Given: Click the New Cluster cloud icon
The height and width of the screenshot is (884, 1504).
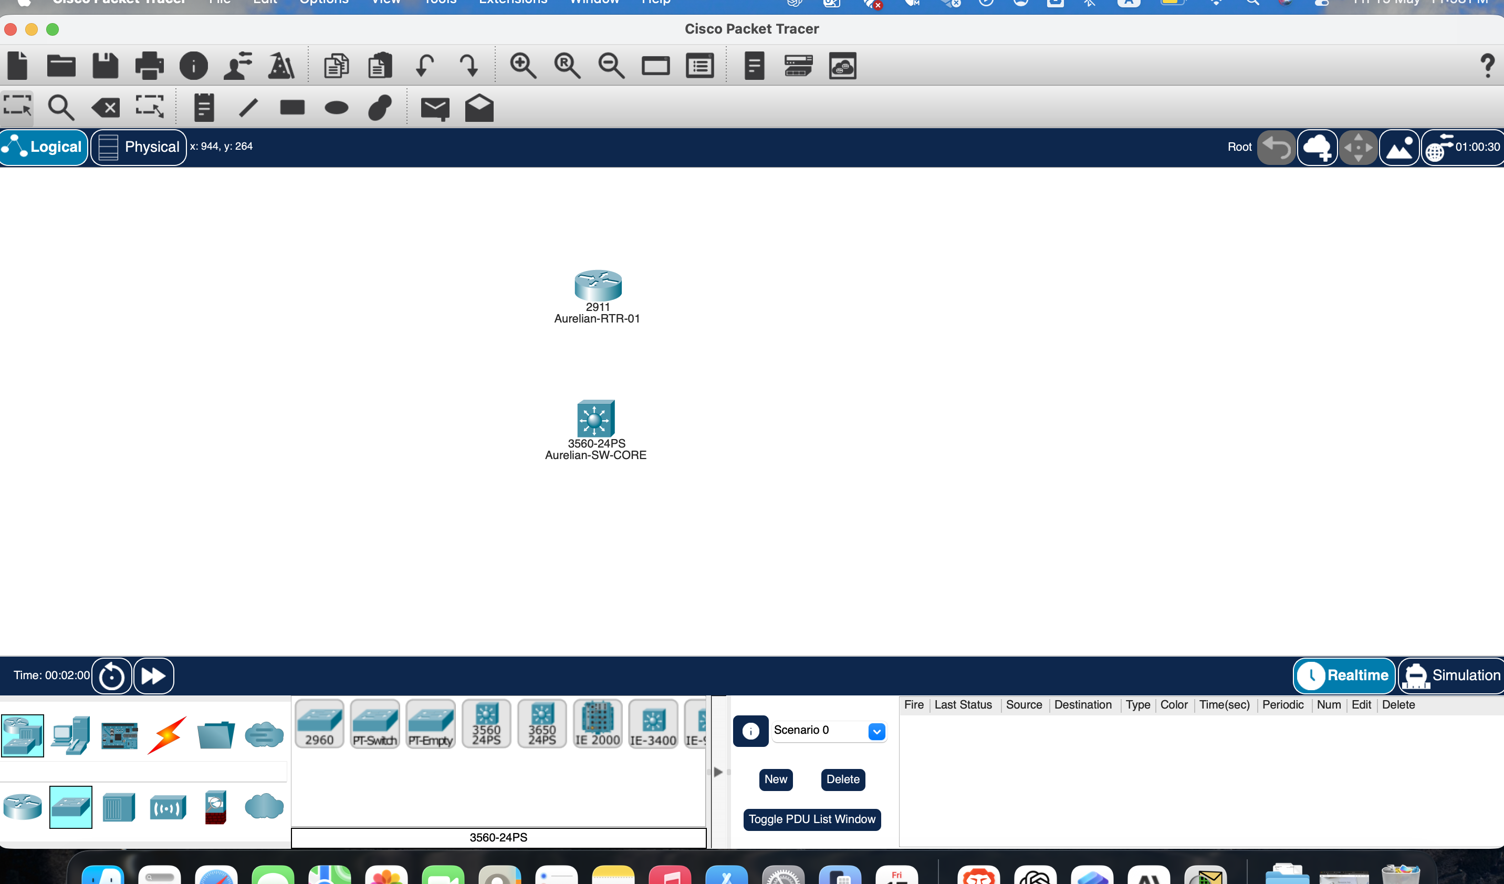Looking at the screenshot, I should 1317,148.
